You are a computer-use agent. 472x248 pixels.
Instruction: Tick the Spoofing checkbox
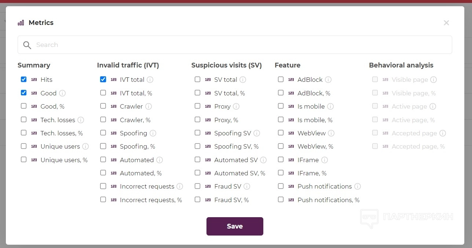[103, 133]
